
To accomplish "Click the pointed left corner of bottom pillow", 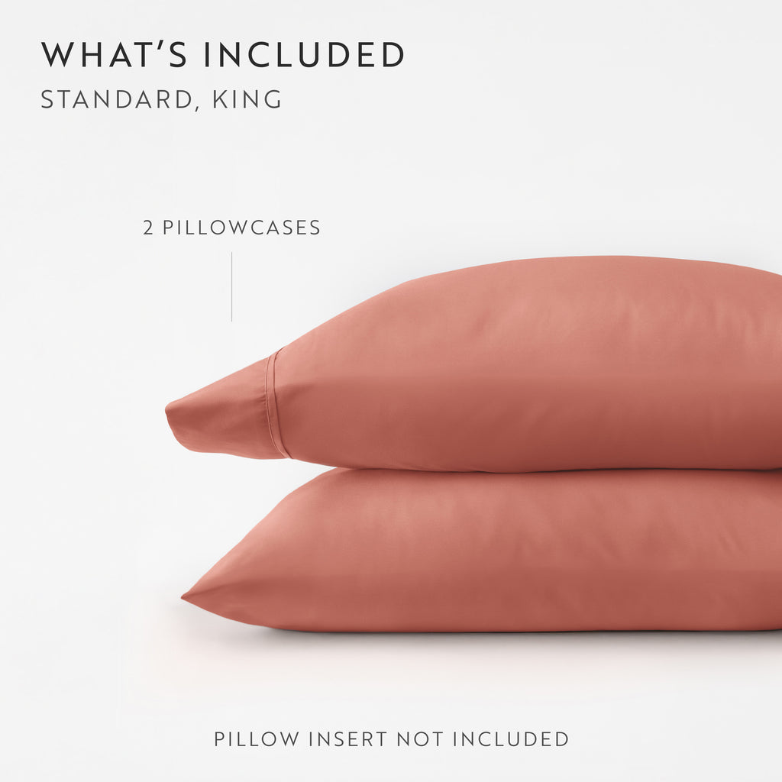I will [192, 596].
